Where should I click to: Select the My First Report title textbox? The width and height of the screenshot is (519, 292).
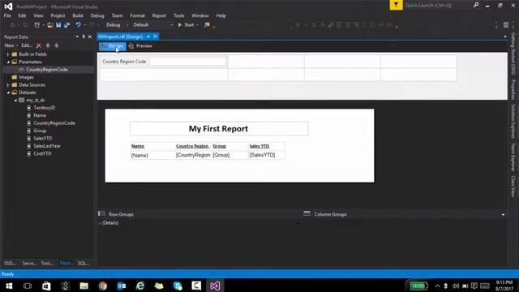[219, 128]
